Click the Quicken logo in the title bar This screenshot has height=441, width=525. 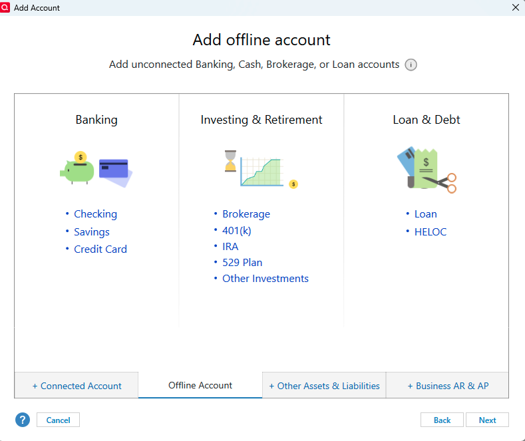pos(5,7)
